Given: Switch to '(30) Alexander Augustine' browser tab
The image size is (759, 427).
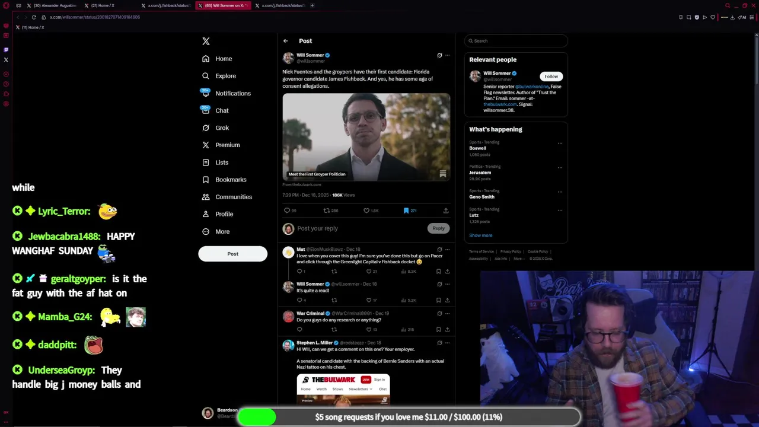Looking at the screenshot, I should tap(52, 5).
